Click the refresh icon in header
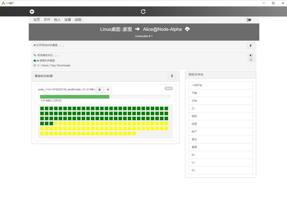This screenshot has height=211, width=287. click(x=143, y=12)
